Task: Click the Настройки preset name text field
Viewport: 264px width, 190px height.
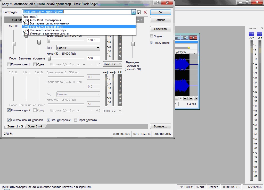Action: click(x=77, y=12)
